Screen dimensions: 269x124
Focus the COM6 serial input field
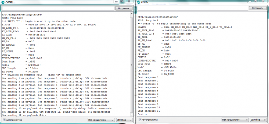tap(193, 8)
